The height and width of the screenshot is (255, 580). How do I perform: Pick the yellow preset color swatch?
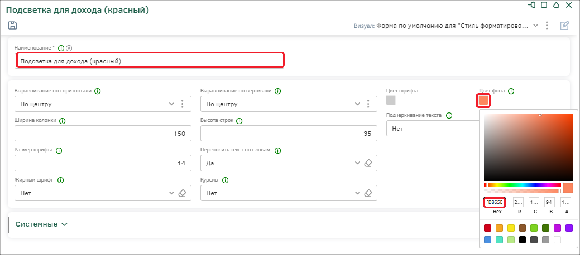511,228
